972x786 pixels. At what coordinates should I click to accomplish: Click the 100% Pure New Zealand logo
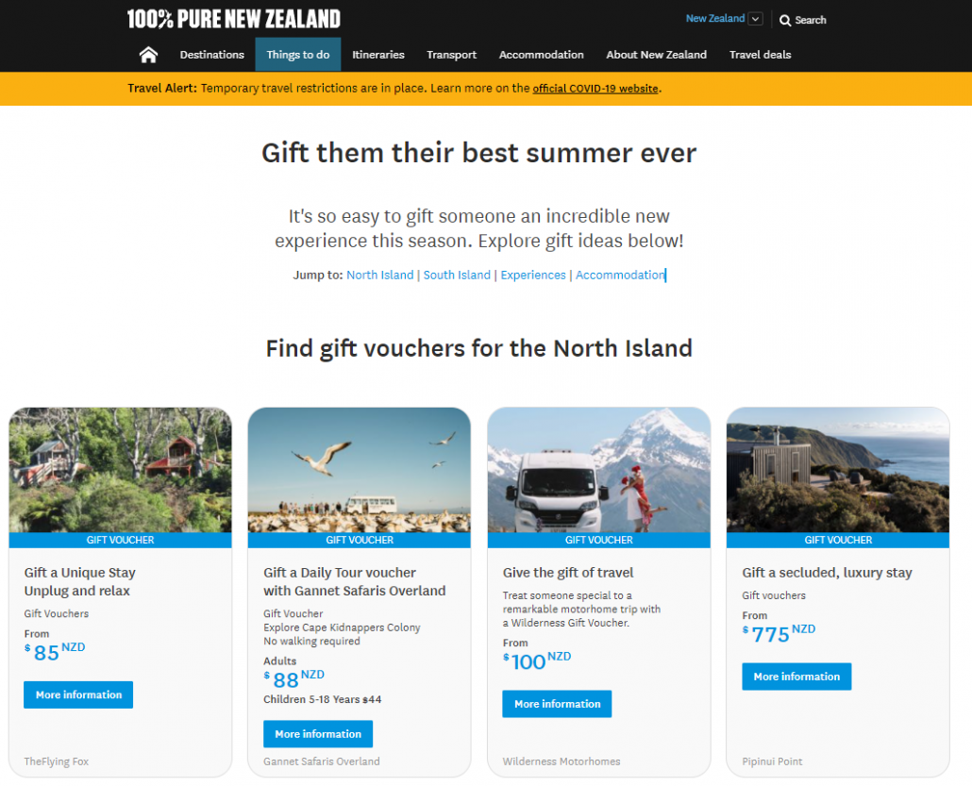[234, 19]
